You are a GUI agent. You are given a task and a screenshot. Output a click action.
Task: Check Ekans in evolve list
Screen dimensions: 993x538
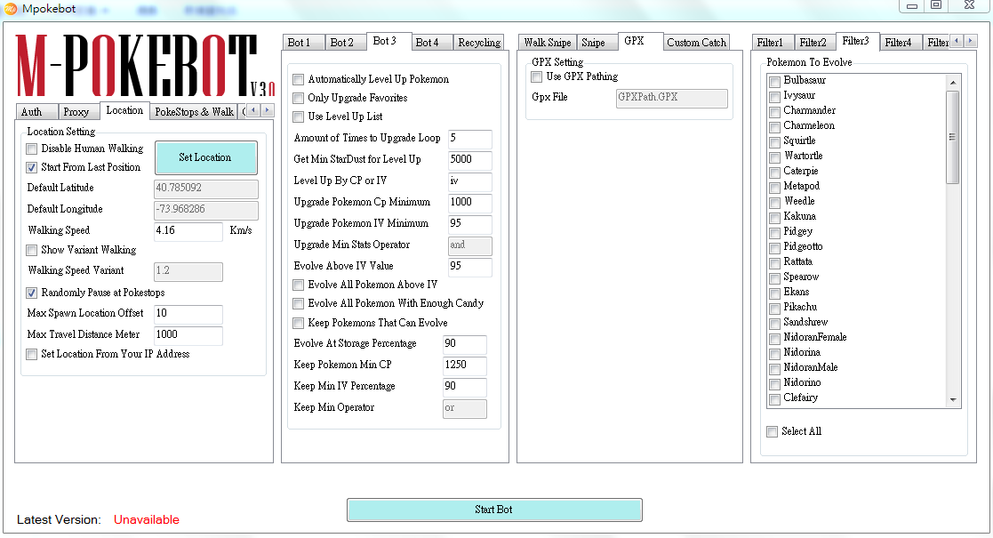click(774, 293)
